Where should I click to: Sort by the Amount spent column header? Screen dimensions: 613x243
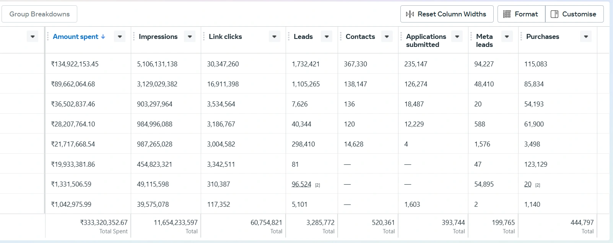(75, 37)
